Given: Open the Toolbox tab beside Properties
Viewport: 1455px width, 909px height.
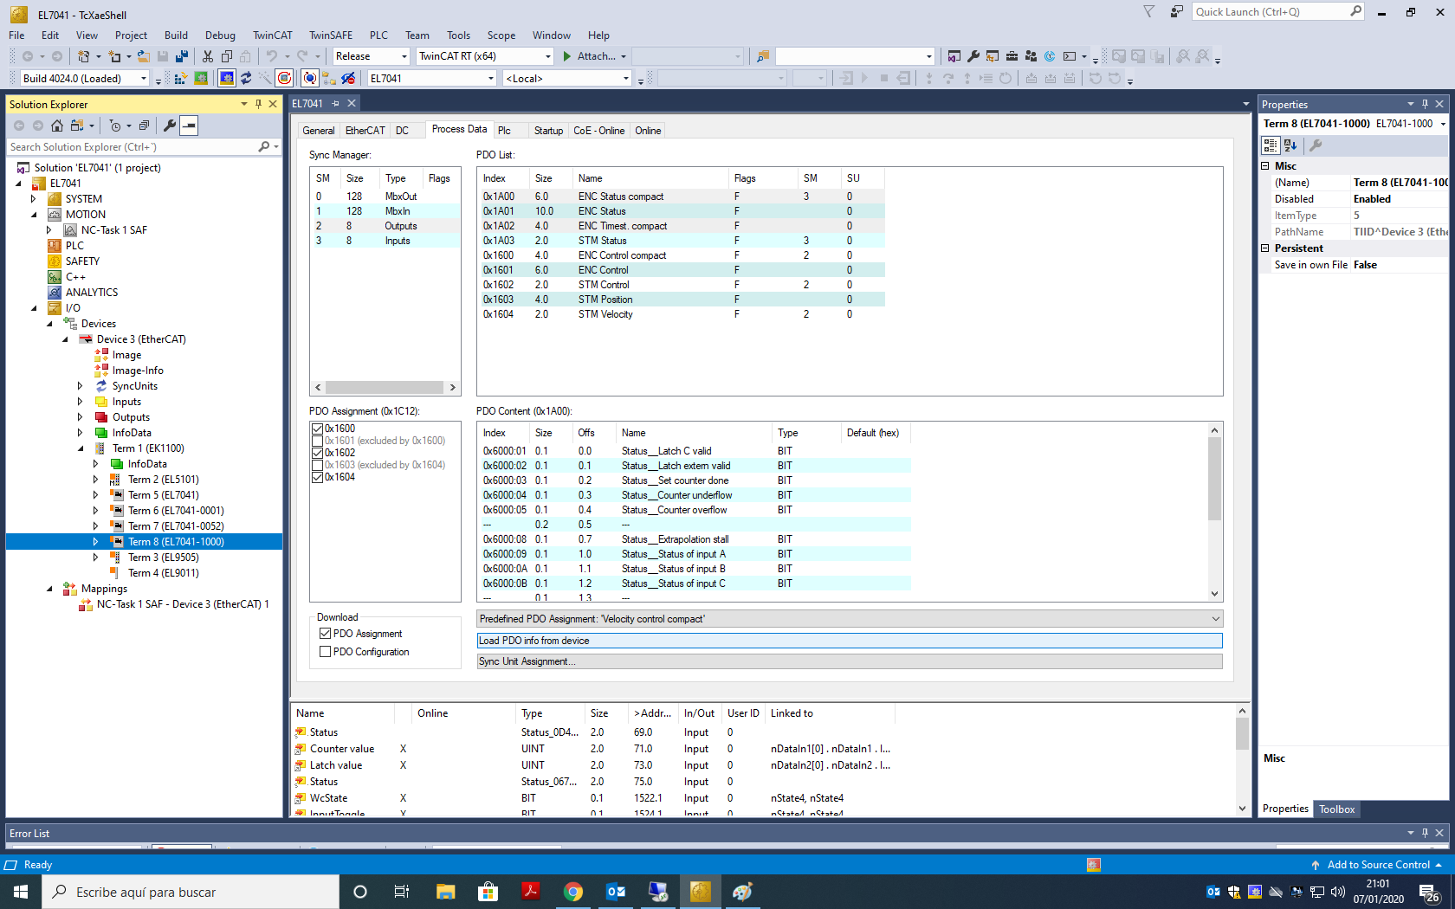Looking at the screenshot, I should 1336,809.
